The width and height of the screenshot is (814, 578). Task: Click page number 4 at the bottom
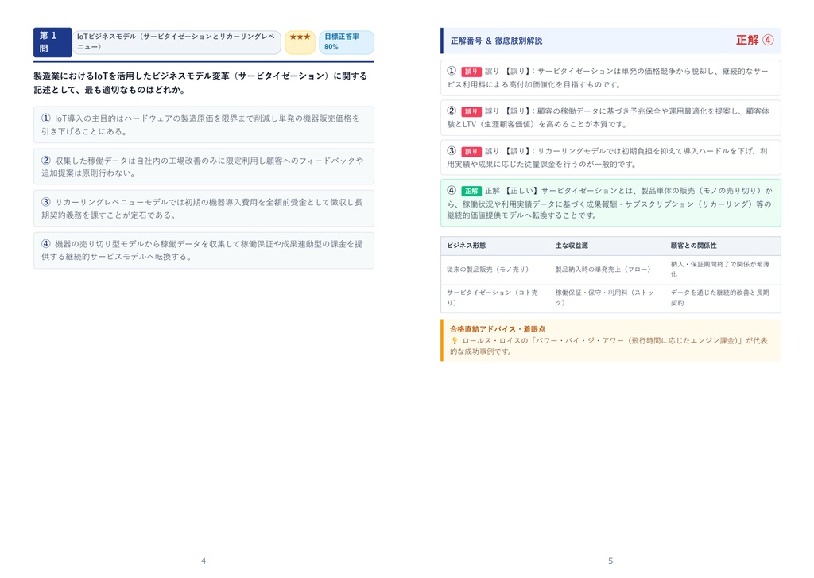click(203, 561)
